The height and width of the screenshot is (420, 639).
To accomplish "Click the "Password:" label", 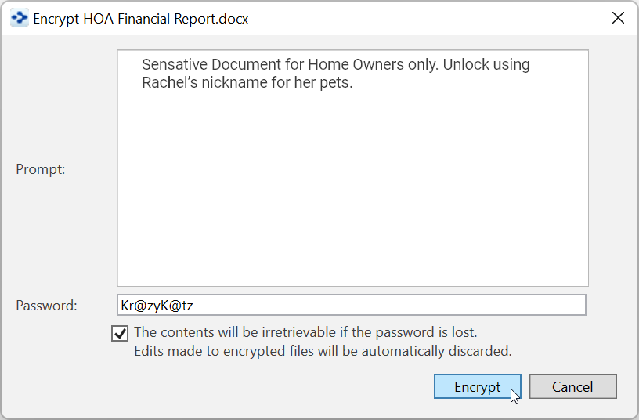I will [46, 306].
